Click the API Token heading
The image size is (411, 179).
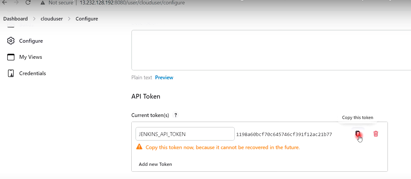[146, 96]
